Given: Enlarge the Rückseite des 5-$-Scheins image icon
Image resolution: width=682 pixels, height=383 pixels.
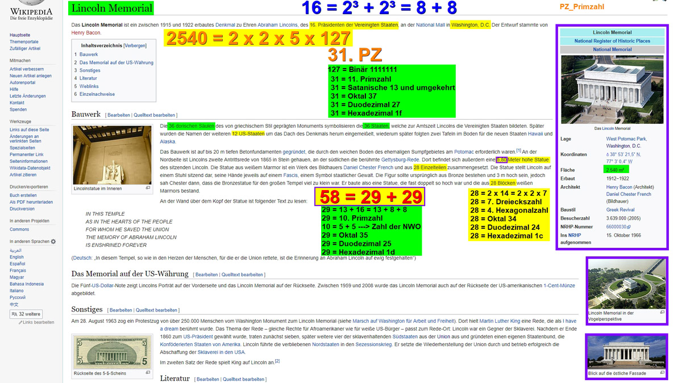Looking at the screenshot, I should (x=148, y=373).
